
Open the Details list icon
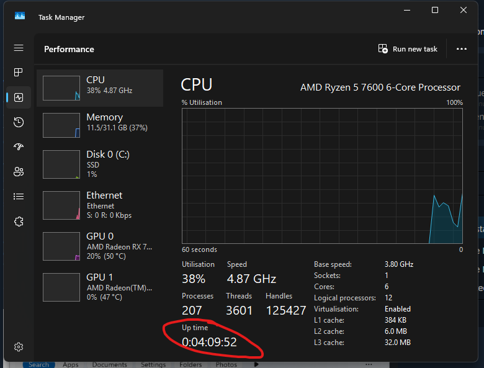(x=19, y=196)
